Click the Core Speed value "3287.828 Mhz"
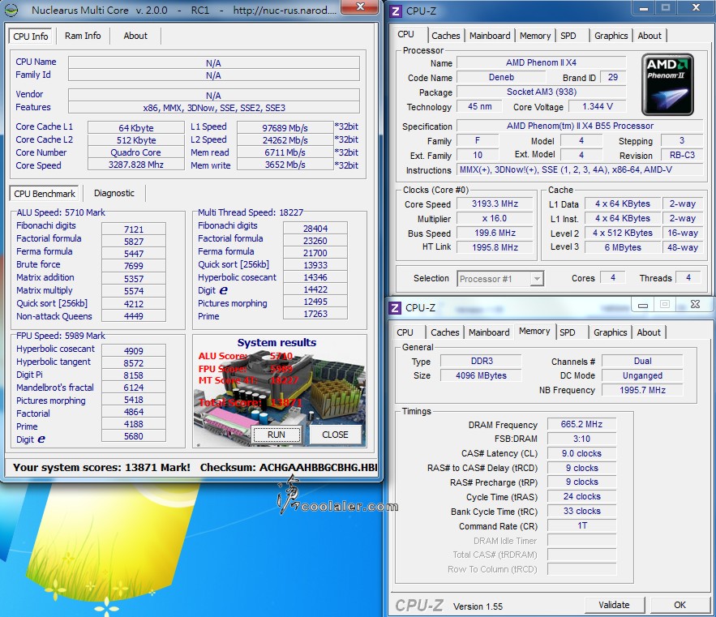This screenshot has width=716, height=617. (x=136, y=165)
